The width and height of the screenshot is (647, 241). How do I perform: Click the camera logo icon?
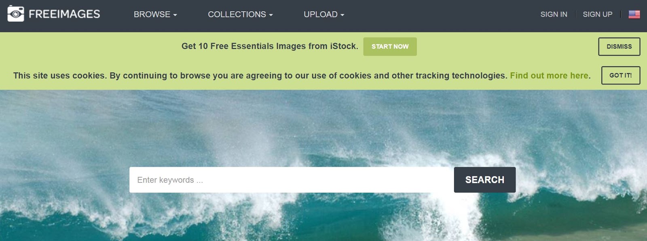point(16,14)
